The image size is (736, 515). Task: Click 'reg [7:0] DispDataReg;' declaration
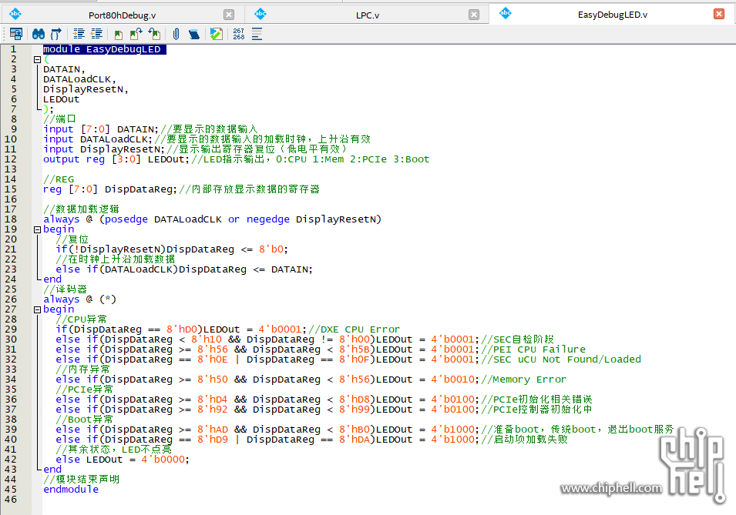coord(110,189)
